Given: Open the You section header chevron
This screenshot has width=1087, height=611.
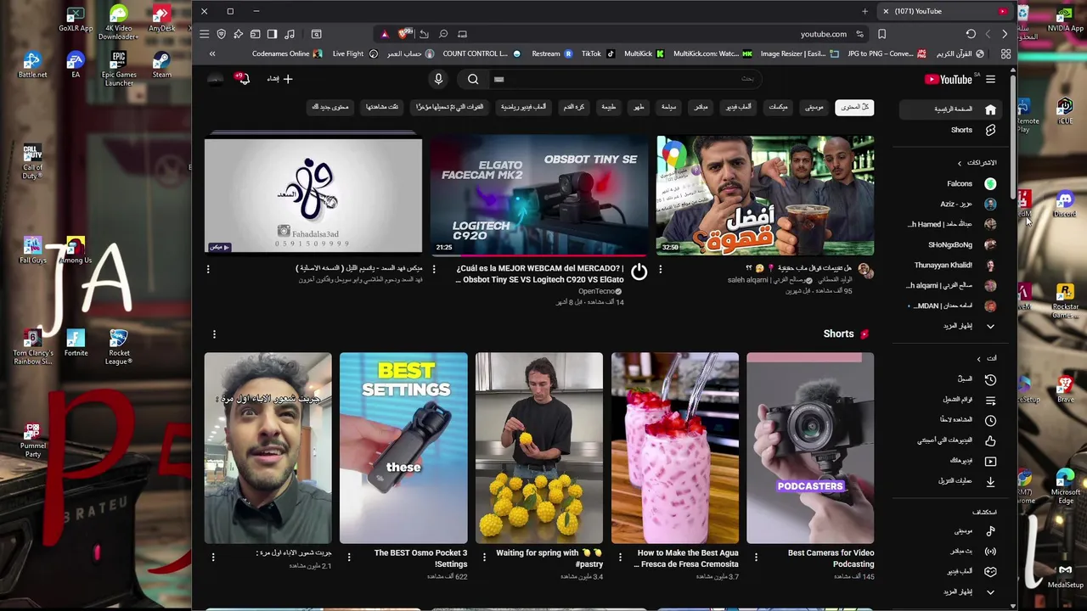Looking at the screenshot, I should (x=978, y=359).
